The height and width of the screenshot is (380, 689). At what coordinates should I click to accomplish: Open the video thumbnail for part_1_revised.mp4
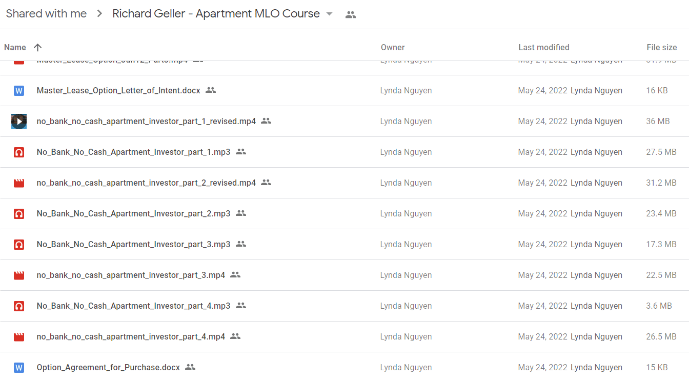click(x=19, y=122)
